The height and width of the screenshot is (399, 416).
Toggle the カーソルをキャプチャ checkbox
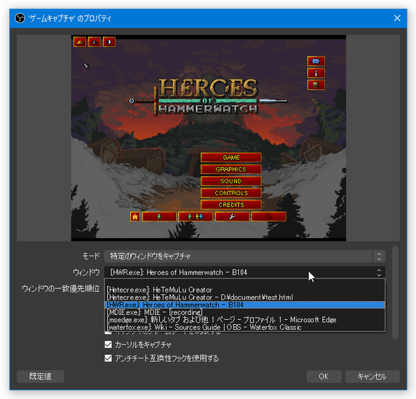coord(108,344)
